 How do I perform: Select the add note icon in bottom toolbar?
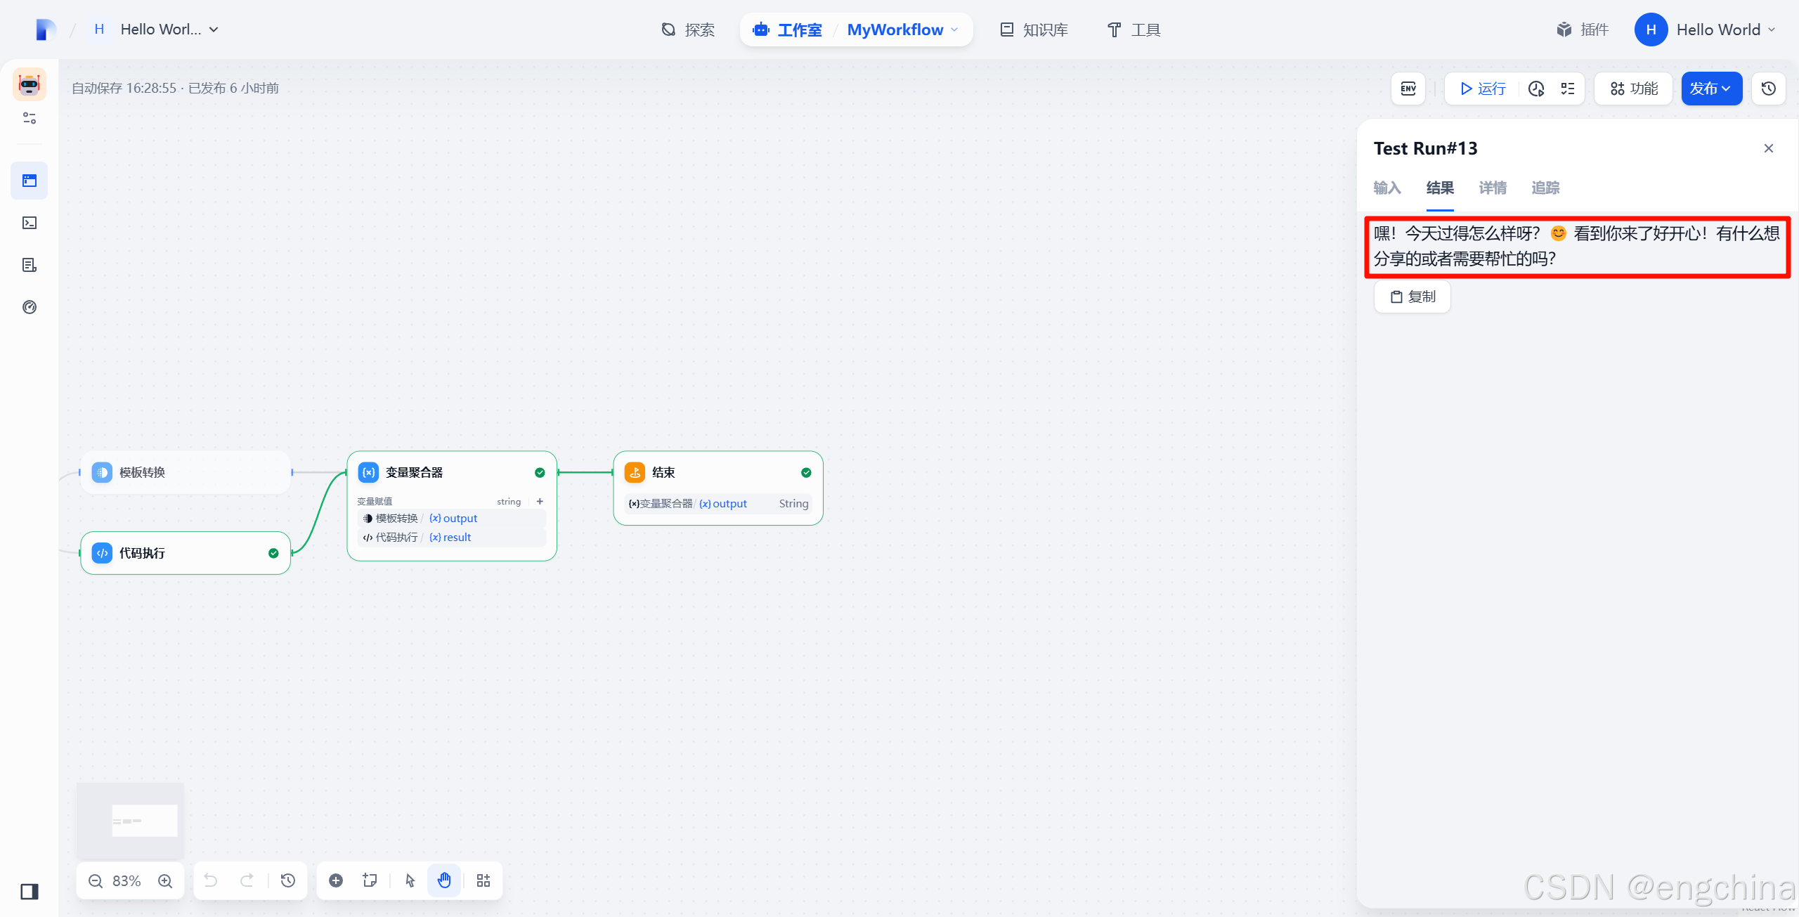point(370,881)
